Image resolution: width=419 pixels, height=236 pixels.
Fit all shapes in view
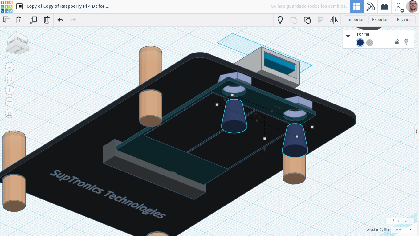(10, 79)
